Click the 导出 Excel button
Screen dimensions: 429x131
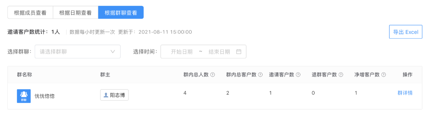[406, 32]
